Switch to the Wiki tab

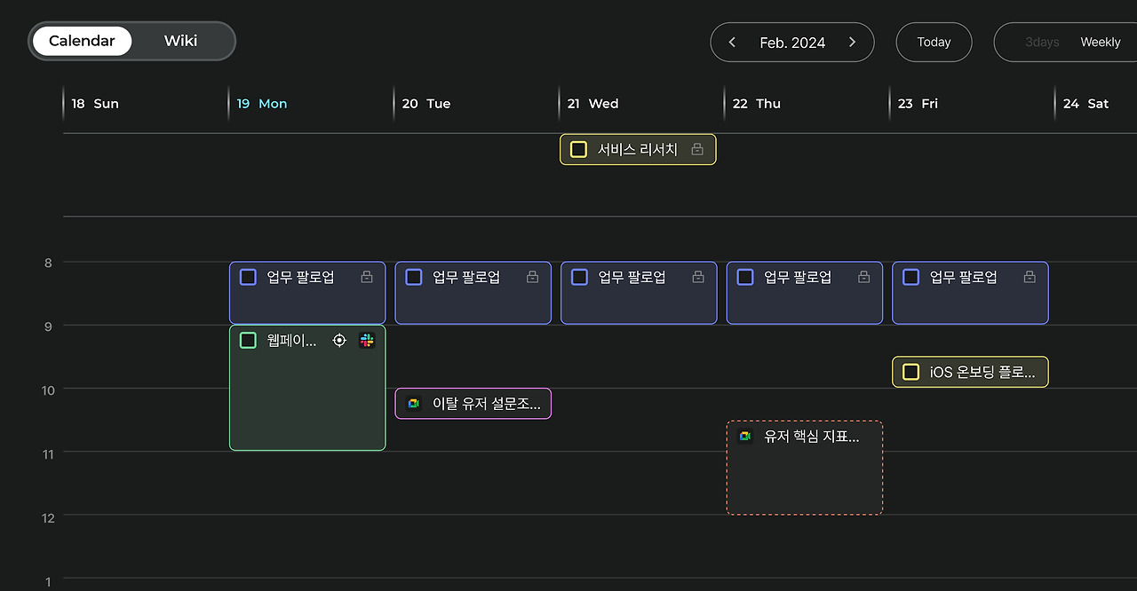[x=180, y=41]
